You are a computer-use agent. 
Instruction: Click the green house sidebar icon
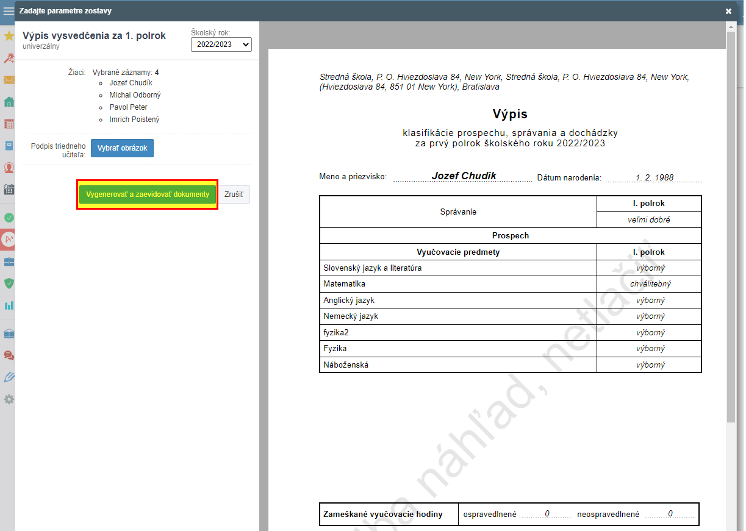9,102
